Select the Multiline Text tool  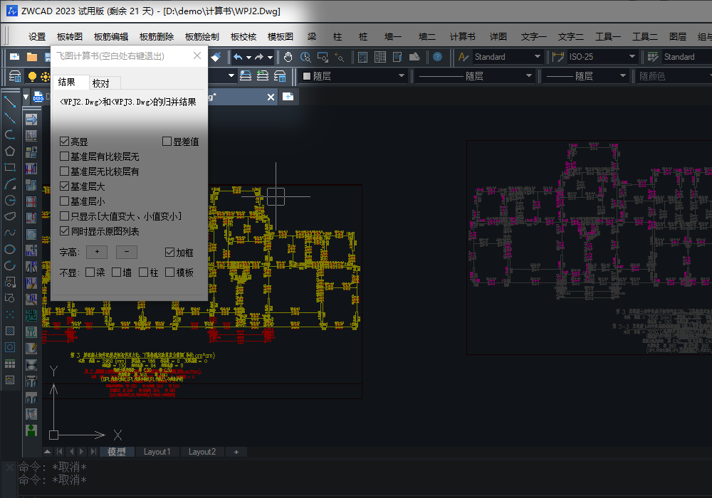[9, 380]
